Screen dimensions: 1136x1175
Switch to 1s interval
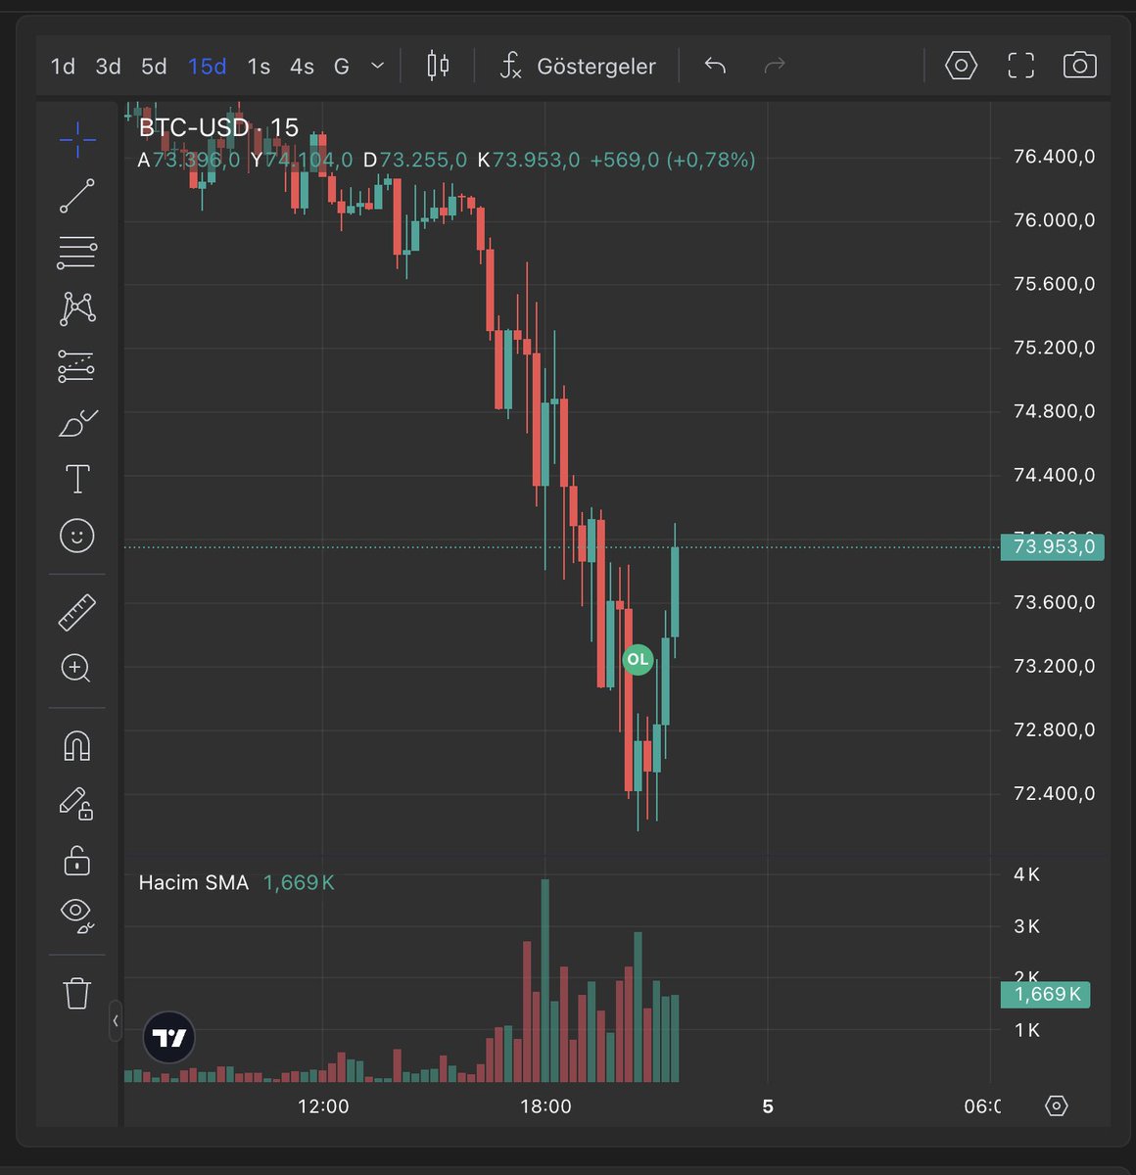259,66
